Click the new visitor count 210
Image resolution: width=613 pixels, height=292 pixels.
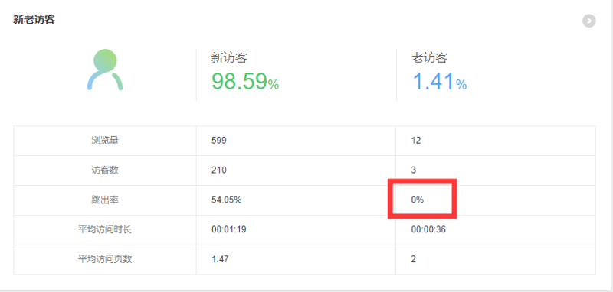[x=219, y=170]
